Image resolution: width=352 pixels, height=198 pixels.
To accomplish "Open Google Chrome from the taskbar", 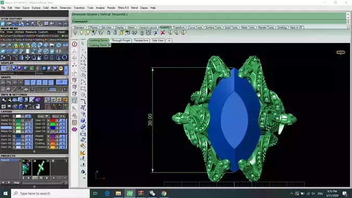I will (x=164, y=193).
